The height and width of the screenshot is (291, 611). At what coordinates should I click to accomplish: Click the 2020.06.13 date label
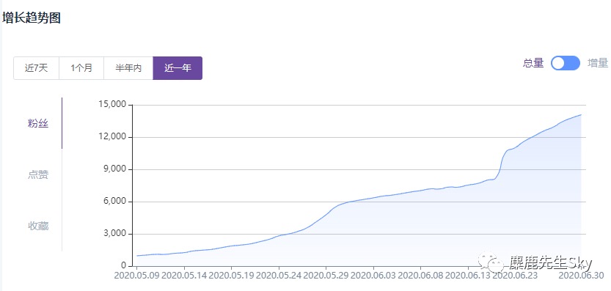click(469, 276)
